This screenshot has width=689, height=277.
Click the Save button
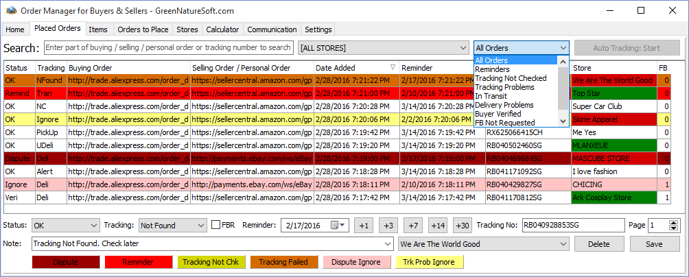(x=654, y=244)
